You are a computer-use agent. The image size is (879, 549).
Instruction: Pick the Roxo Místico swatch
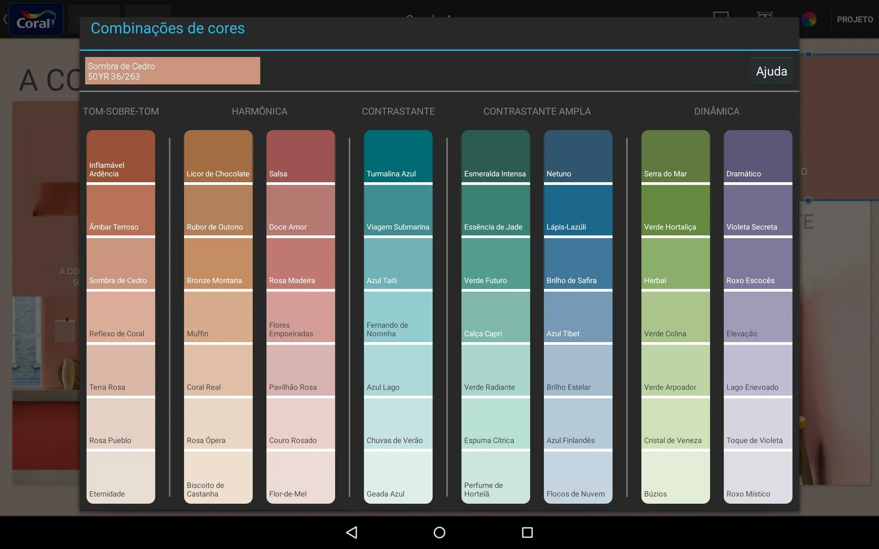(x=758, y=478)
